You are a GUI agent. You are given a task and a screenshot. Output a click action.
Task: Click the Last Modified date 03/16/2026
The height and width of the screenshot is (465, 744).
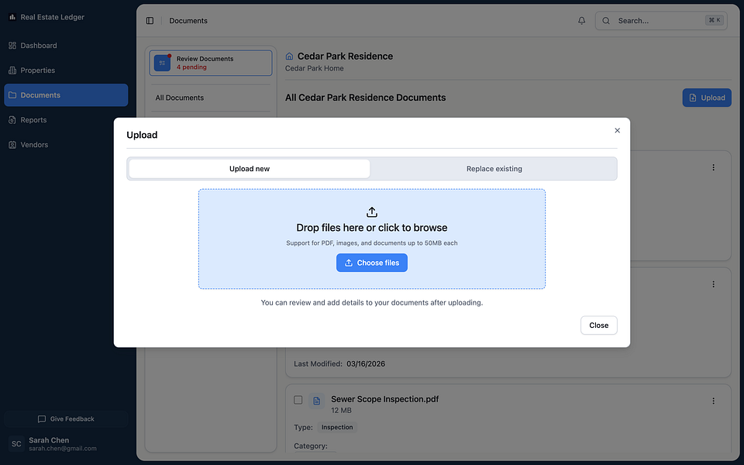click(366, 364)
